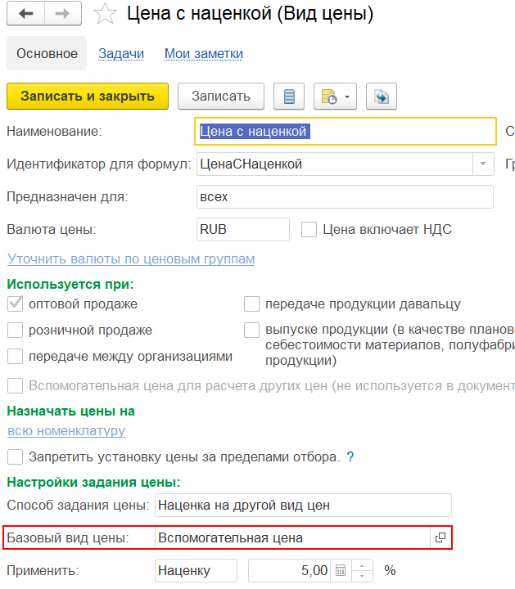Switch to the Задачи tab
This screenshot has width=515, height=589.
[x=121, y=54]
